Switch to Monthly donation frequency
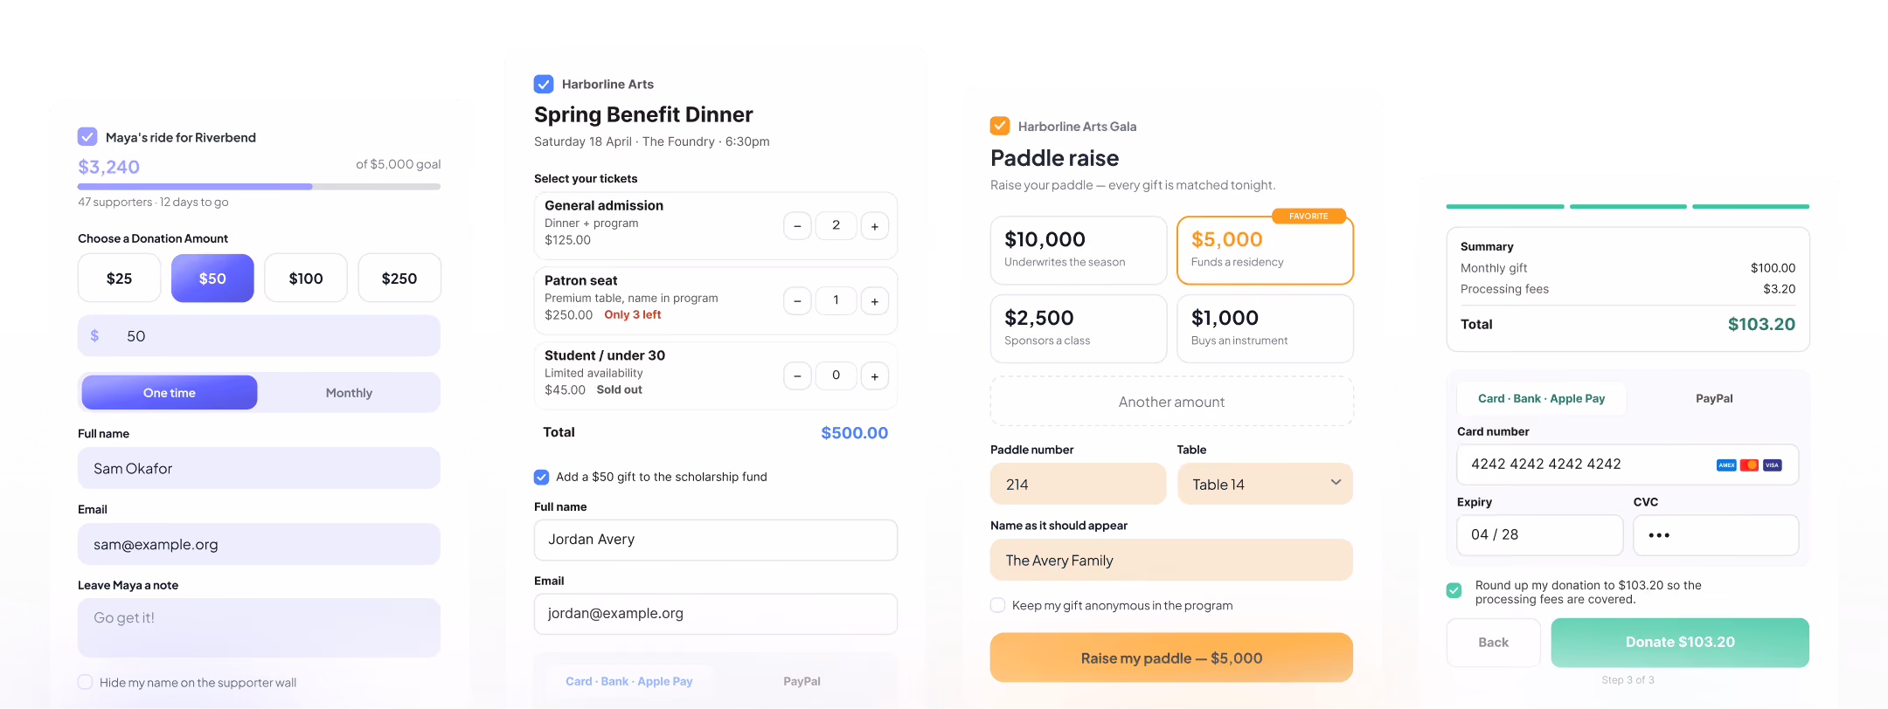The image size is (1888, 709). click(349, 393)
